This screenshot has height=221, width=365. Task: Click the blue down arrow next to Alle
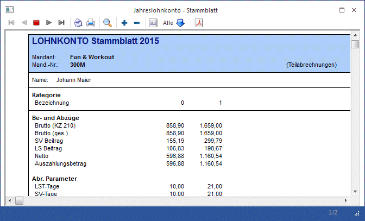pyautogui.click(x=180, y=23)
